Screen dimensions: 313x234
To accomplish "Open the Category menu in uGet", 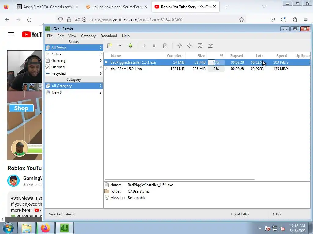I will pos(88,36).
